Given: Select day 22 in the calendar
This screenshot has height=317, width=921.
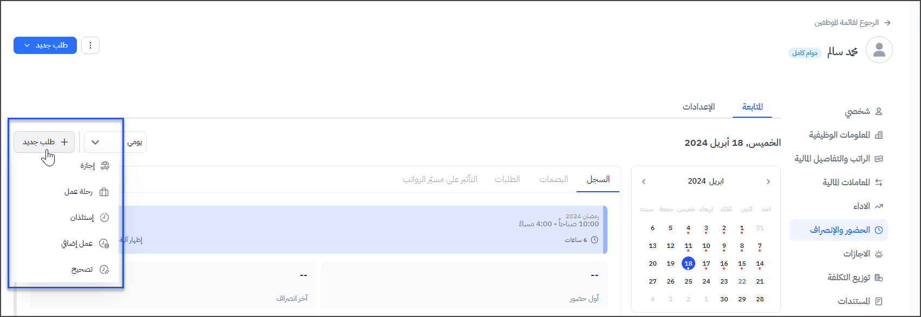Looking at the screenshot, I should point(742,281).
